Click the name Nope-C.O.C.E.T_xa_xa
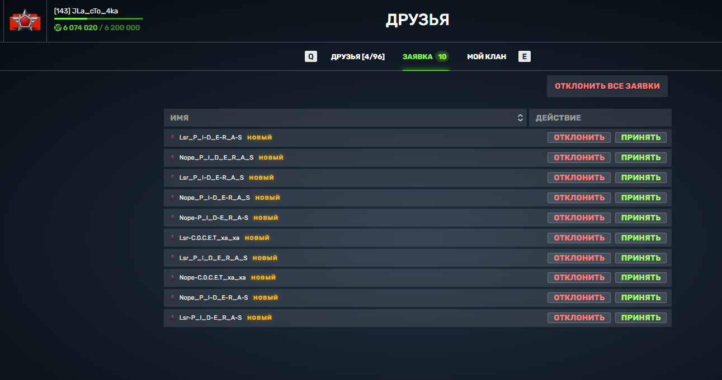 213,277
